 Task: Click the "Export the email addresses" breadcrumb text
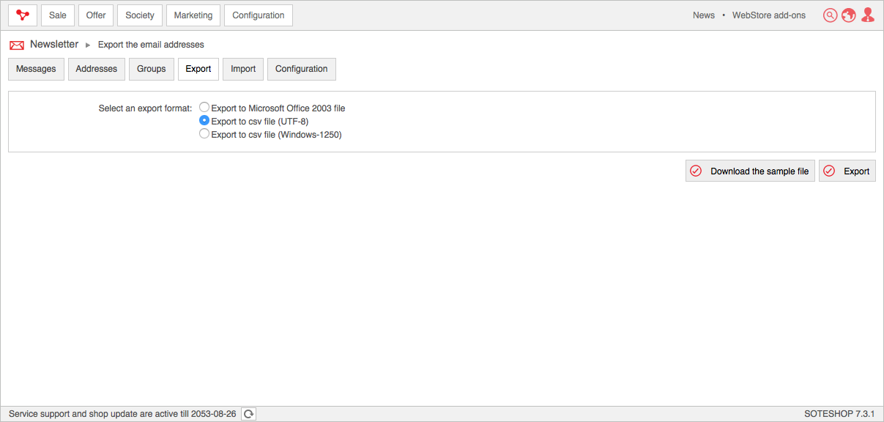(151, 45)
